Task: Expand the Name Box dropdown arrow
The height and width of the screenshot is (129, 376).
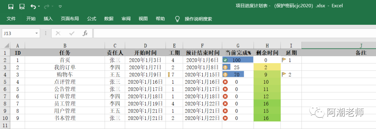Action: pos(37,33)
